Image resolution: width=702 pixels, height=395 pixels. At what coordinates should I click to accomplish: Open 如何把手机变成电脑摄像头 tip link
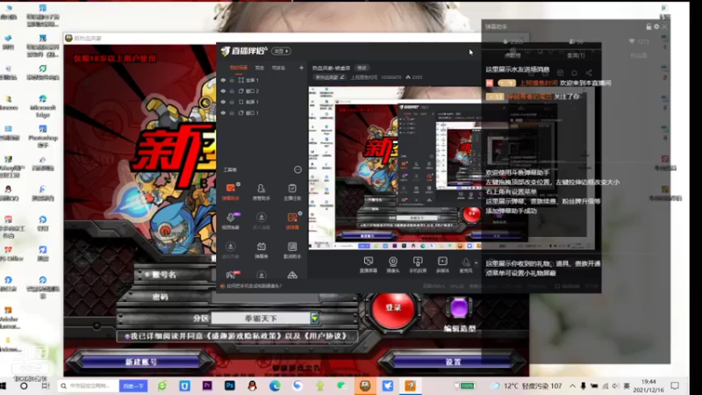point(254,286)
